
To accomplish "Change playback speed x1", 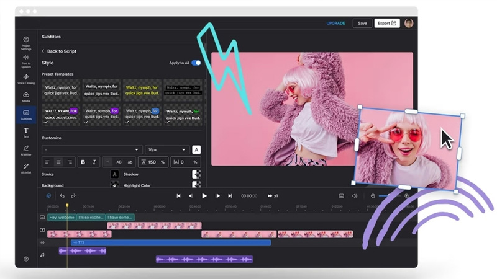I will coord(273,196).
